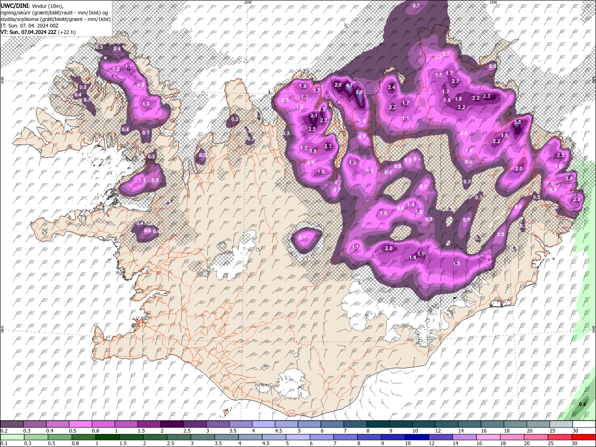Click the 0.2 dark mauve swatch in upper legend row
Image resolution: width=596 pixels, height=447 pixels.
click(x=12, y=424)
